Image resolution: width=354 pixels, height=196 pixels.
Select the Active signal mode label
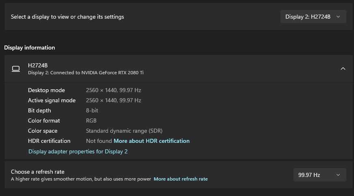point(52,100)
